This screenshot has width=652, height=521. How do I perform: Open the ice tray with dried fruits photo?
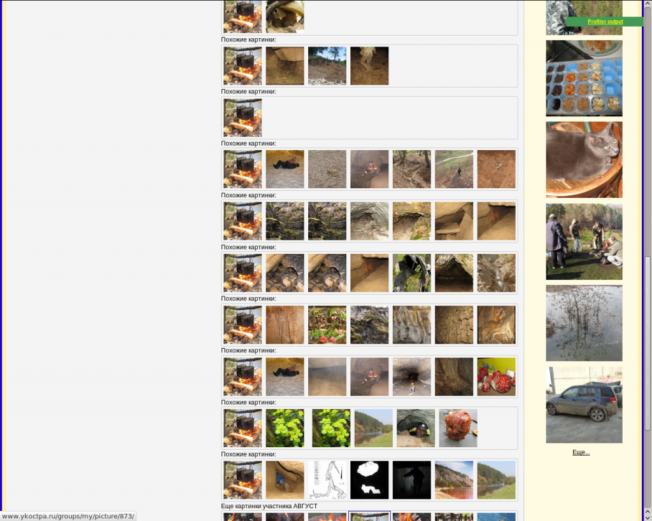pos(584,78)
